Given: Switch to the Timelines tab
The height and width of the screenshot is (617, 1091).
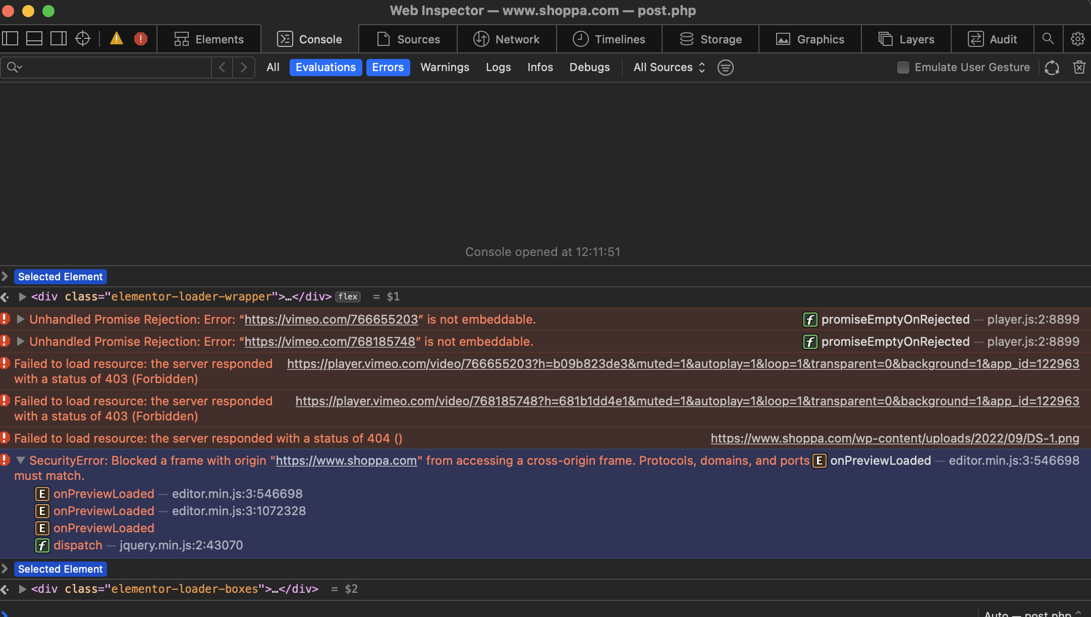Looking at the screenshot, I should [609, 39].
